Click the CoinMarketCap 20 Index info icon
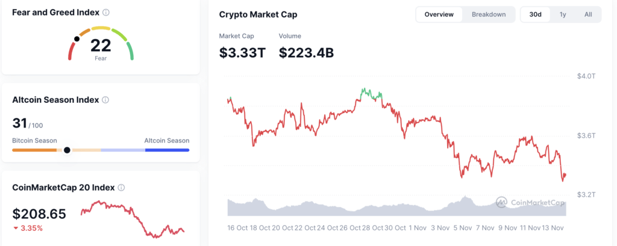This screenshot has height=246, width=617. [121, 188]
